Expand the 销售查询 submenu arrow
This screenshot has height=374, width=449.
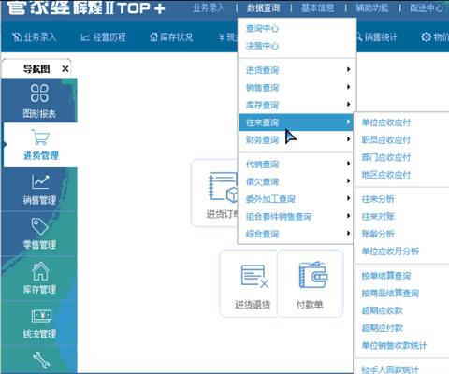[x=349, y=87]
